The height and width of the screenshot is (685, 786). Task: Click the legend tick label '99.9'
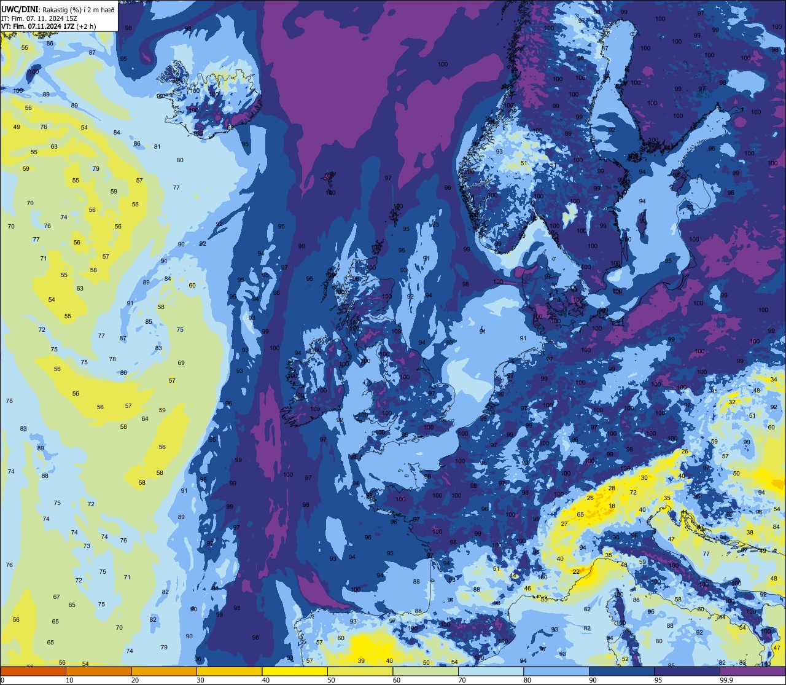pos(726,680)
